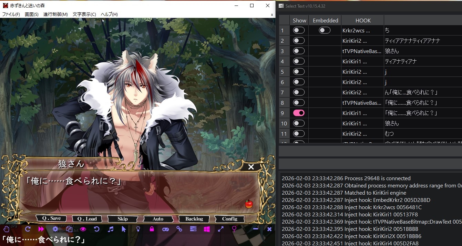Open the ファイル(F) menu
Viewport: 462px width, 246px height.
(x=11, y=14)
